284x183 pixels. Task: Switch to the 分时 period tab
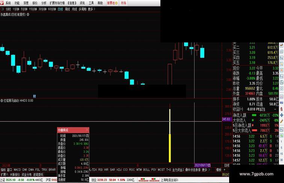tap(8, 9)
